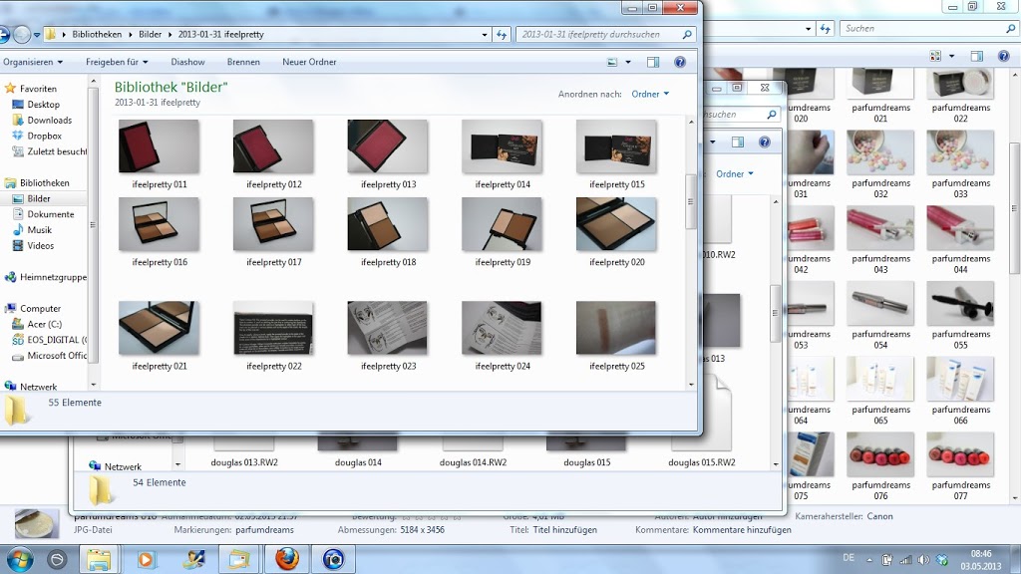Click the Neuer Ordner button
This screenshot has width=1021, height=574.
309,62
